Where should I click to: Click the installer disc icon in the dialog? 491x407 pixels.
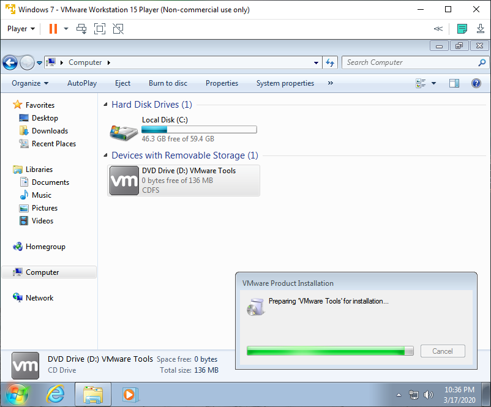(x=256, y=307)
